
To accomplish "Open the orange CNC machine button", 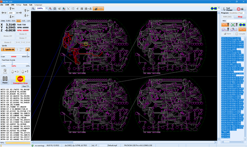I will point(98,8).
